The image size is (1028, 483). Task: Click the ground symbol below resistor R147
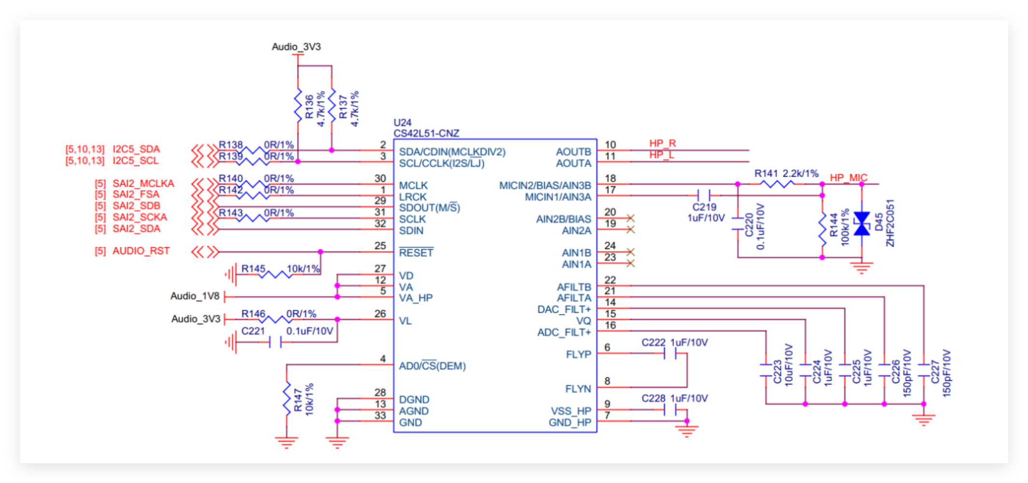coord(286,442)
